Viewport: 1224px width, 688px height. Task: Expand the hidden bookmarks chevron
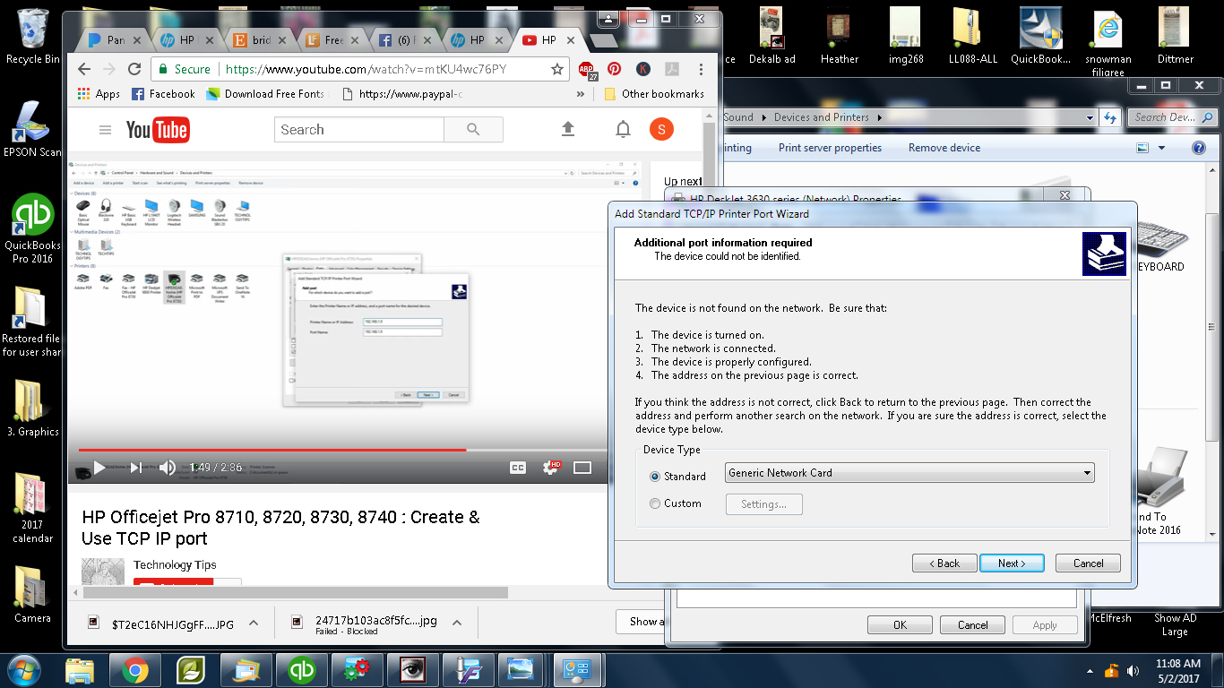pos(581,94)
